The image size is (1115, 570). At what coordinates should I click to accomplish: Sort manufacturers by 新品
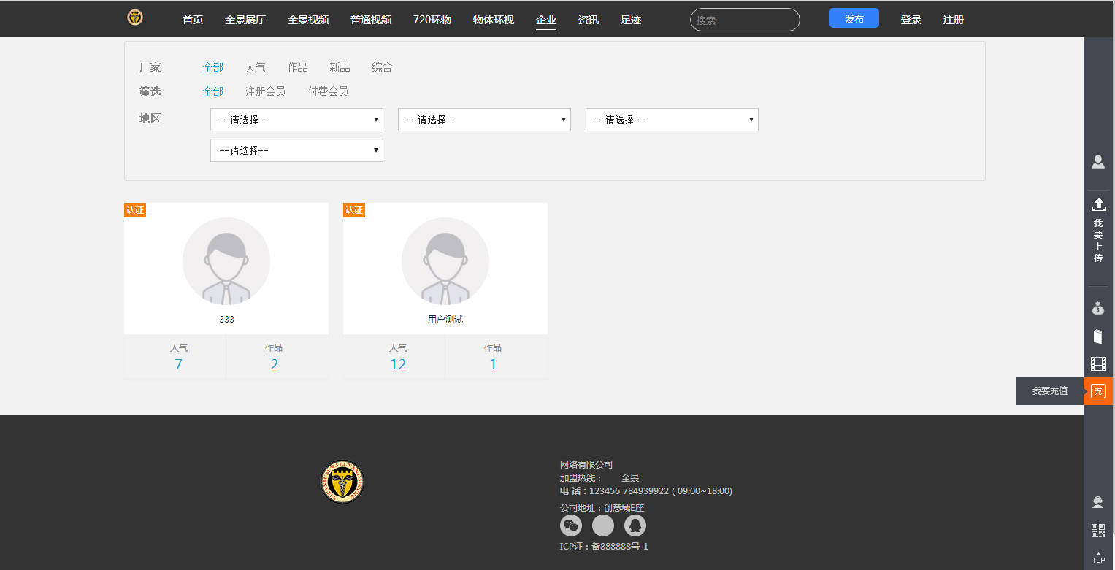(x=340, y=67)
